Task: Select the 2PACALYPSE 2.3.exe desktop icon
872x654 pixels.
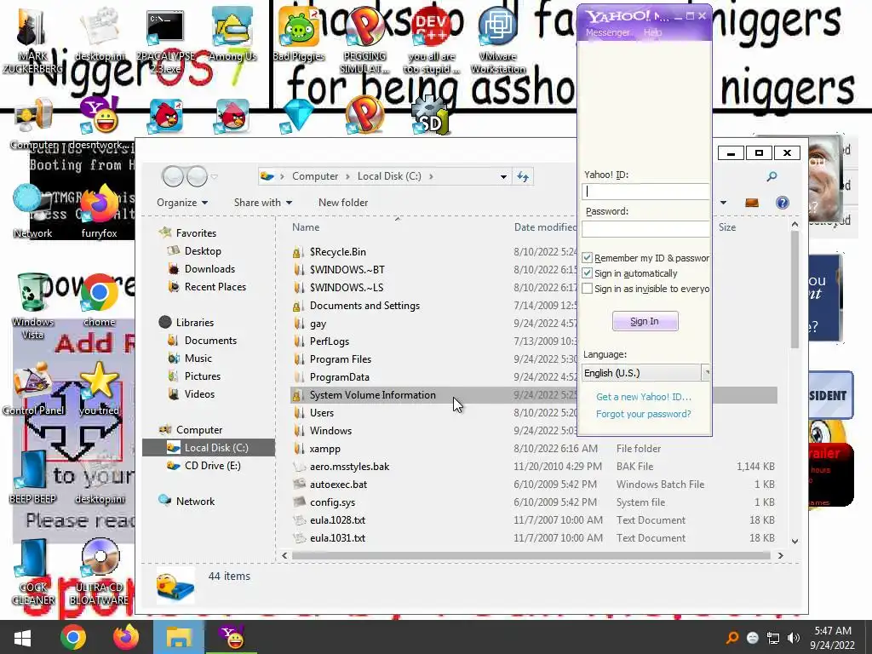Action: [x=166, y=39]
